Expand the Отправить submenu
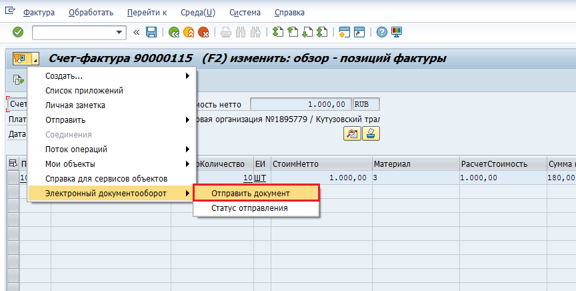The height and width of the screenshot is (291, 576). click(x=111, y=119)
